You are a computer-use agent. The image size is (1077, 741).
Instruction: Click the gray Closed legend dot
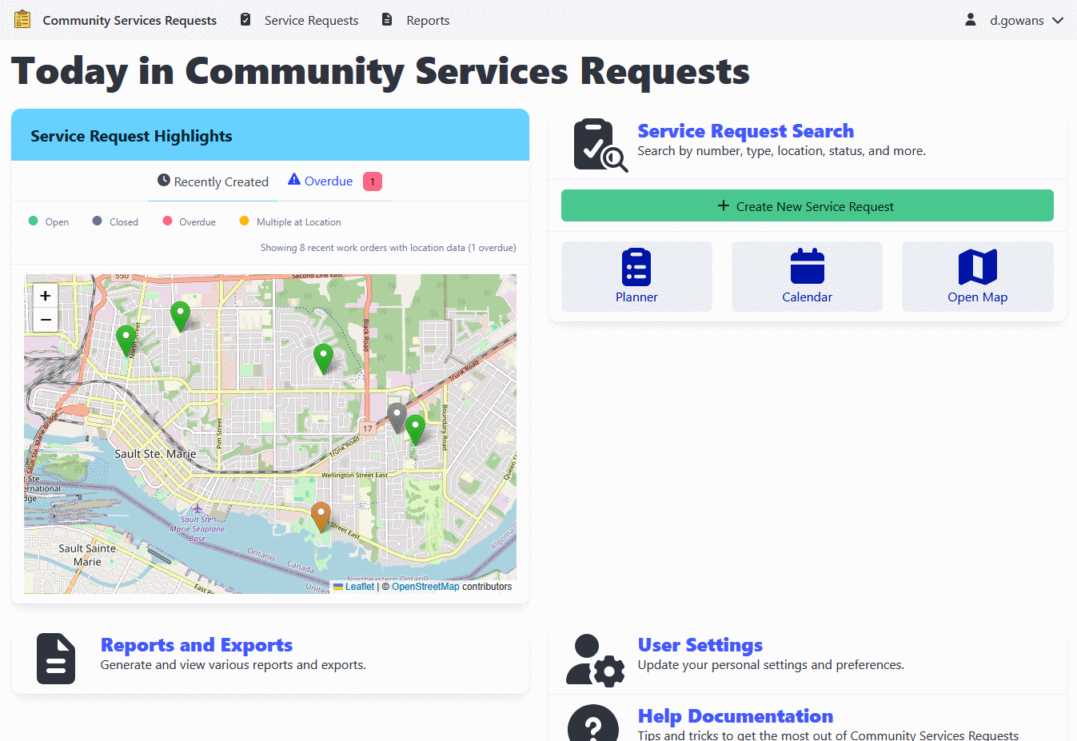click(x=97, y=221)
